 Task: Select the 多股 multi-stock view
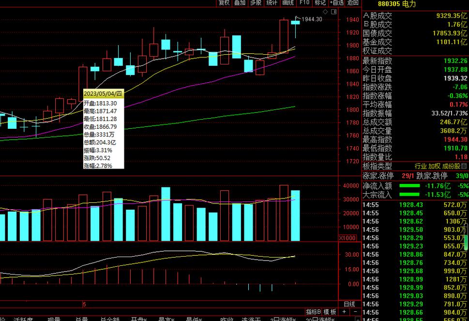[x=256, y=3]
